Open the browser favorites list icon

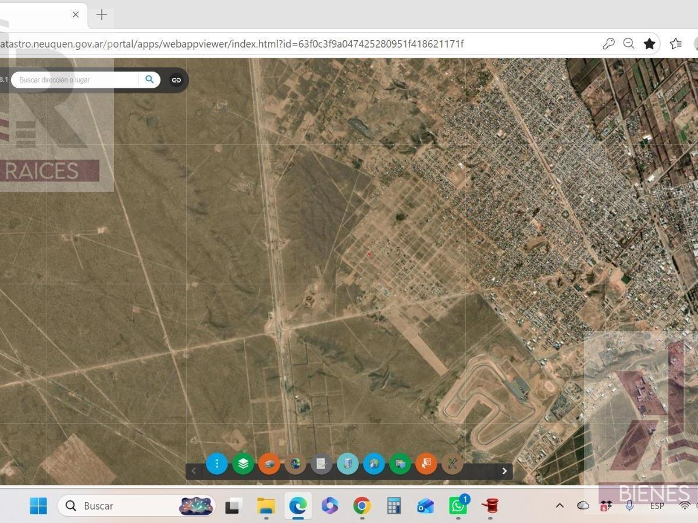676,44
